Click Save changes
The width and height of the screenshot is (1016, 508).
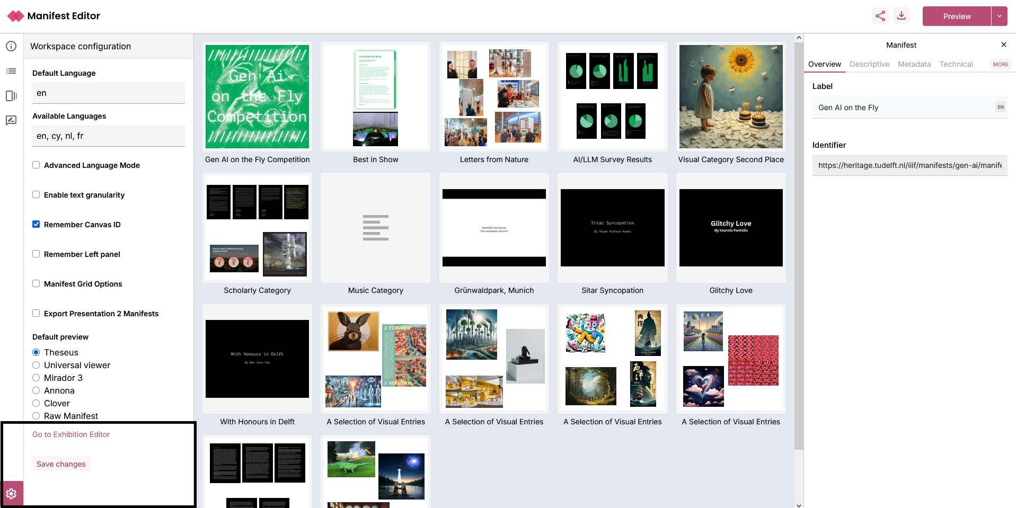[61, 464]
